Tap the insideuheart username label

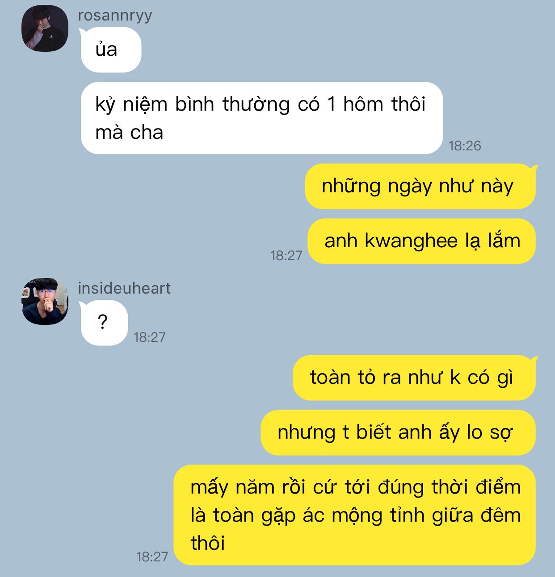[x=124, y=288]
